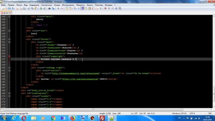215x121 pixels.
Task: Toggle the Function List panel icon
Action: click(93, 8)
